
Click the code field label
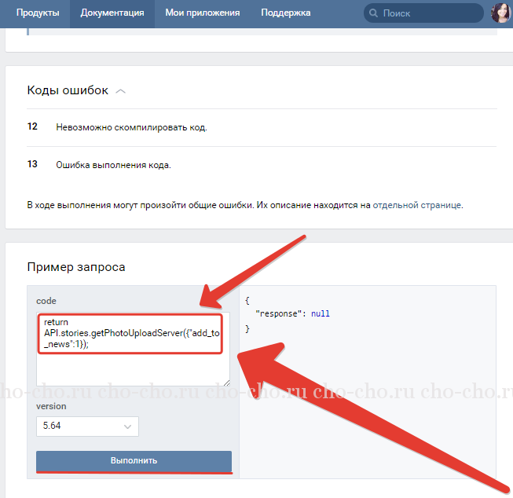pos(46,301)
